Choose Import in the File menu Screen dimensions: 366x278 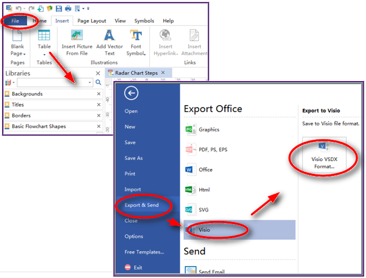click(133, 190)
